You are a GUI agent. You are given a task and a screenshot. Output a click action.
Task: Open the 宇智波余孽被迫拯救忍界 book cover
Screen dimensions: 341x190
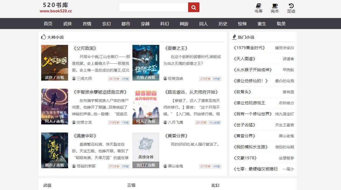tap(55, 106)
